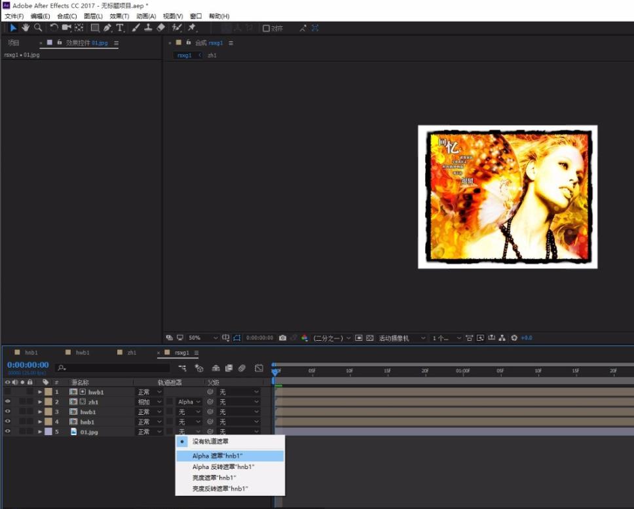Toggle the lock on the composition viewer panel
The height and width of the screenshot is (509, 634).
pyautogui.click(x=189, y=42)
